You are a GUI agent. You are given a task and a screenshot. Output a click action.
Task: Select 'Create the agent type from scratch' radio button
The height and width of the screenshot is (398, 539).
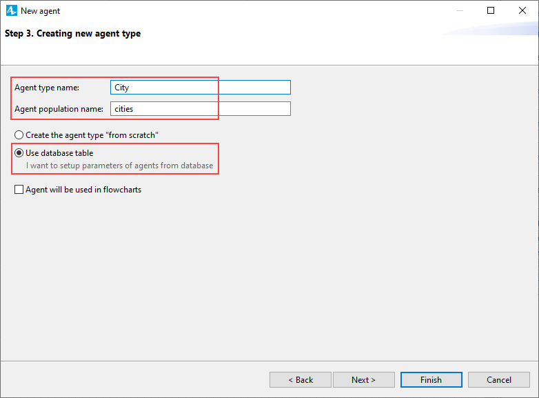(x=19, y=135)
